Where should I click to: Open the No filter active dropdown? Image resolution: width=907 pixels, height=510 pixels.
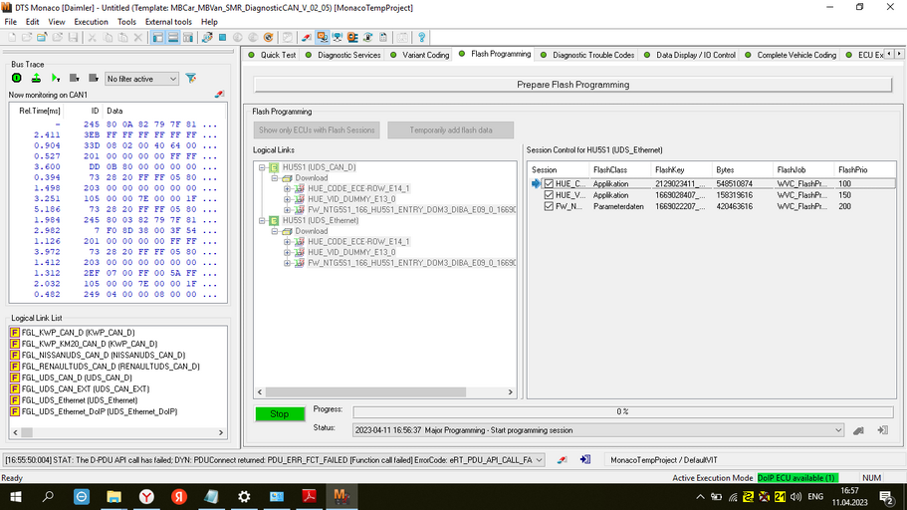tap(141, 79)
